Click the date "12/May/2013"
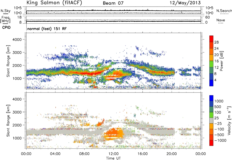Image resolution: width=232 pixels, height=160 pixels. [185, 3]
